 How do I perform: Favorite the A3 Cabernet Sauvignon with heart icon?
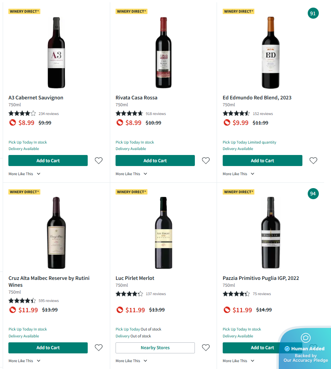[x=99, y=161]
